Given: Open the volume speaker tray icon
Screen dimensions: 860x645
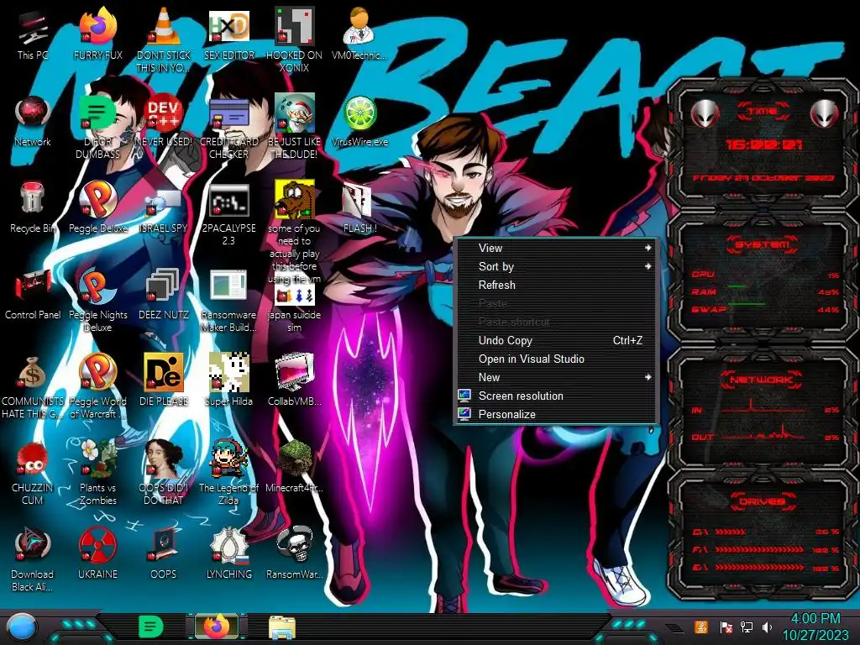Looking at the screenshot, I should click(768, 627).
